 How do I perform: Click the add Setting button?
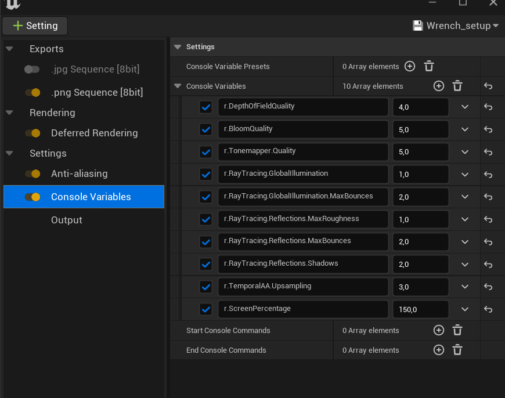pos(35,26)
